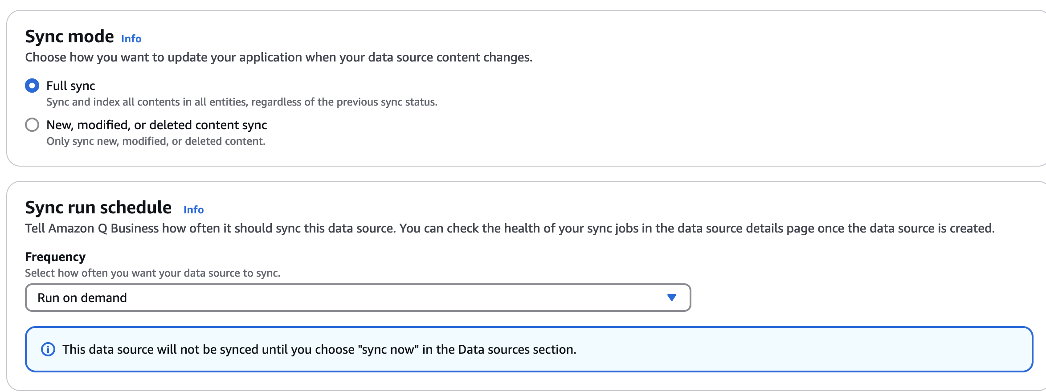Click the "Run on demand" selected value text

coord(82,298)
